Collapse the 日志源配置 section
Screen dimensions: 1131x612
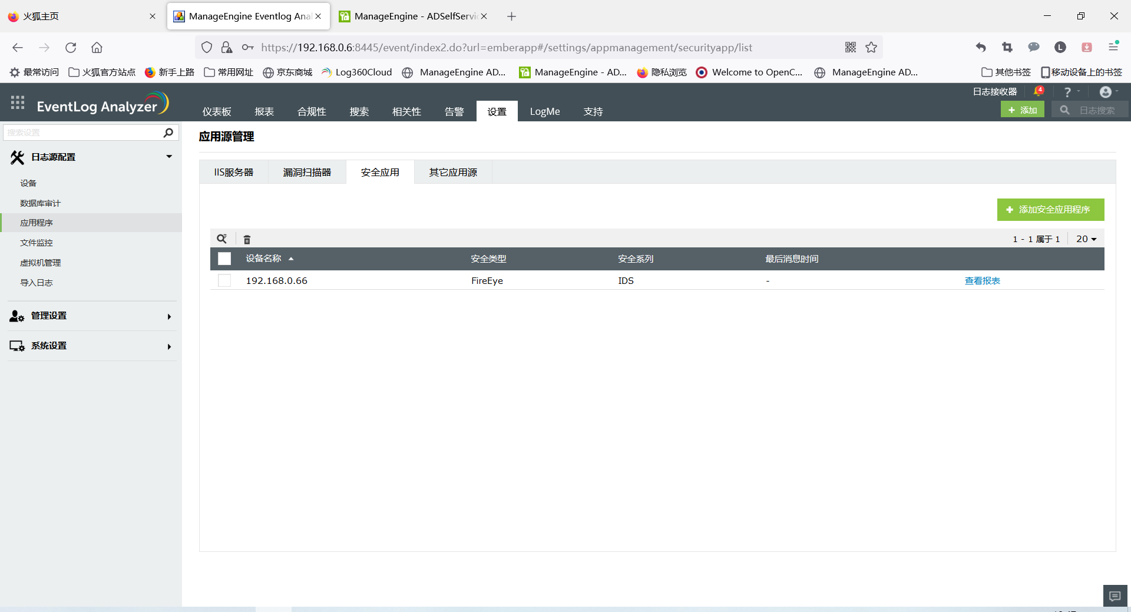pos(169,157)
